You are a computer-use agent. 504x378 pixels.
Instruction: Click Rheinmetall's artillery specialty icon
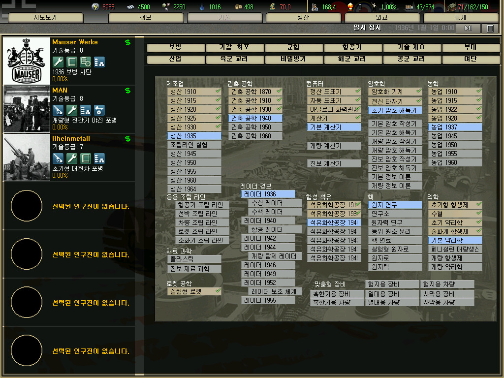pos(58,158)
